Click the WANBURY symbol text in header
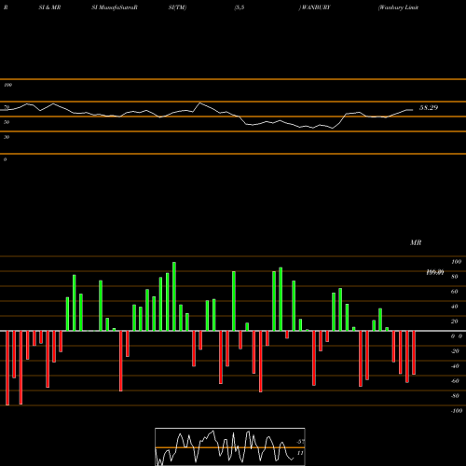Viewport: 466px width, 466px height. (315, 7)
